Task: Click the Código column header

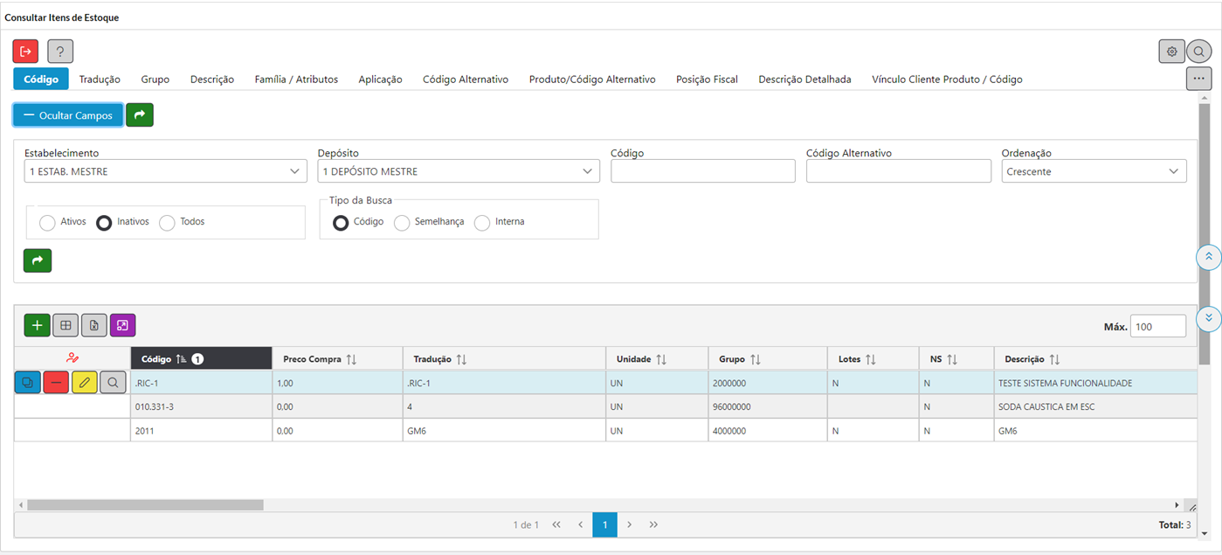Action: [201, 358]
